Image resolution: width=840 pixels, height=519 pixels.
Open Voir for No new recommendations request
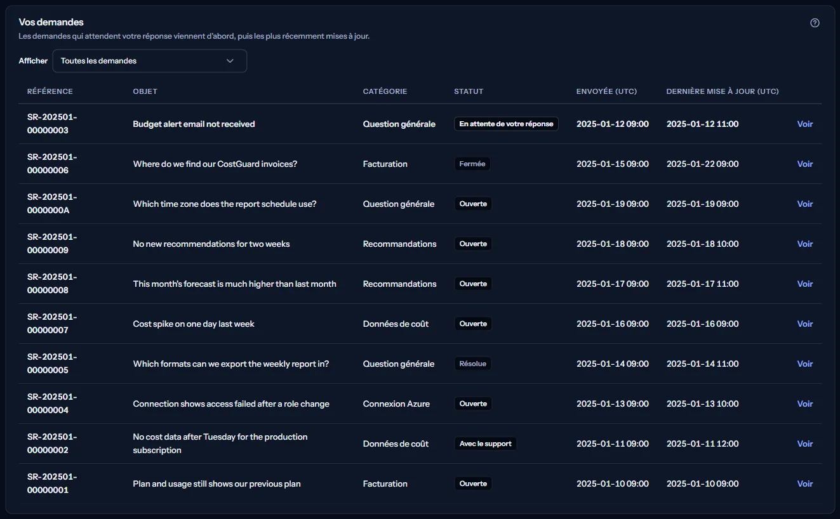[804, 244]
